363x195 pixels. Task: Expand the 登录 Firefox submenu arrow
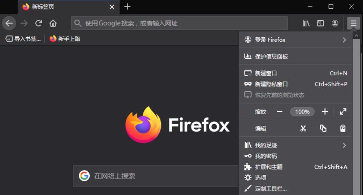point(345,40)
